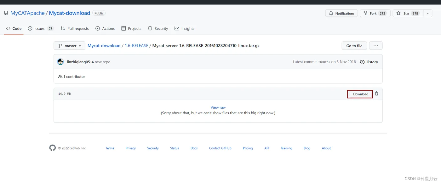The image size is (441, 183).
Task: Click the GitHub Octocat logo in footer
Action: (52, 148)
